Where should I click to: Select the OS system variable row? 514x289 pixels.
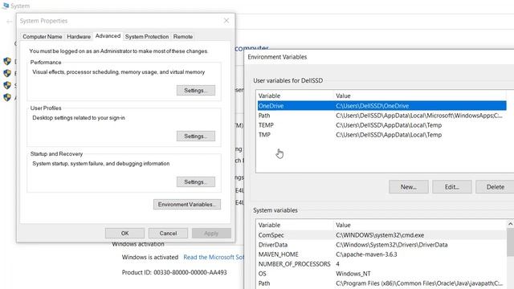(x=382, y=274)
